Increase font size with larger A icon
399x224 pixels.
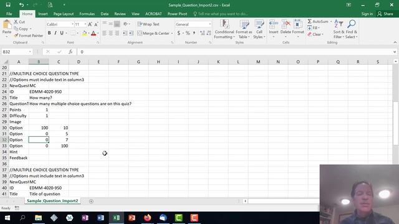coord(90,24)
